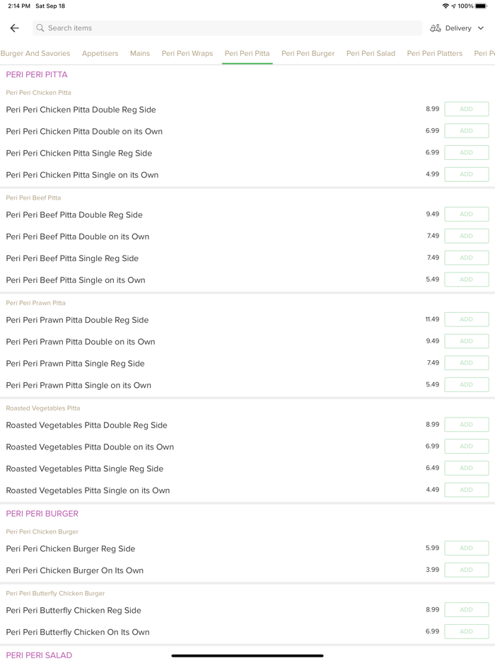Switch to the Peri Peri Wraps tab

[x=187, y=53]
